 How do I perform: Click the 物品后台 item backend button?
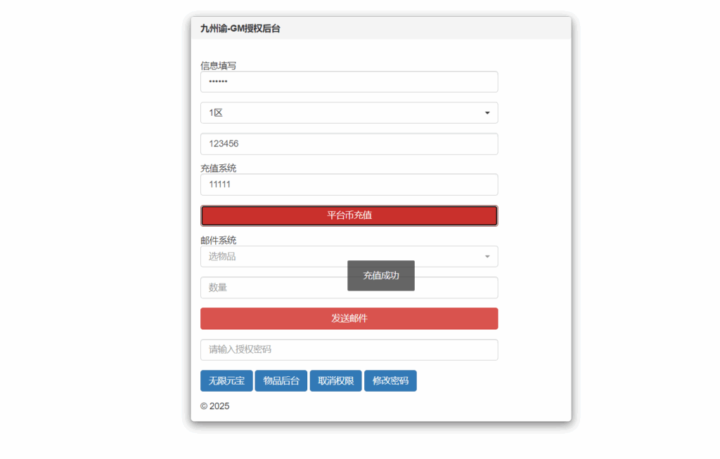pyautogui.click(x=281, y=380)
